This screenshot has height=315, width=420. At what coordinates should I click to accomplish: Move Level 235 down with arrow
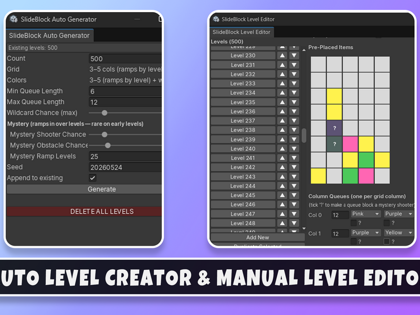point(294,102)
